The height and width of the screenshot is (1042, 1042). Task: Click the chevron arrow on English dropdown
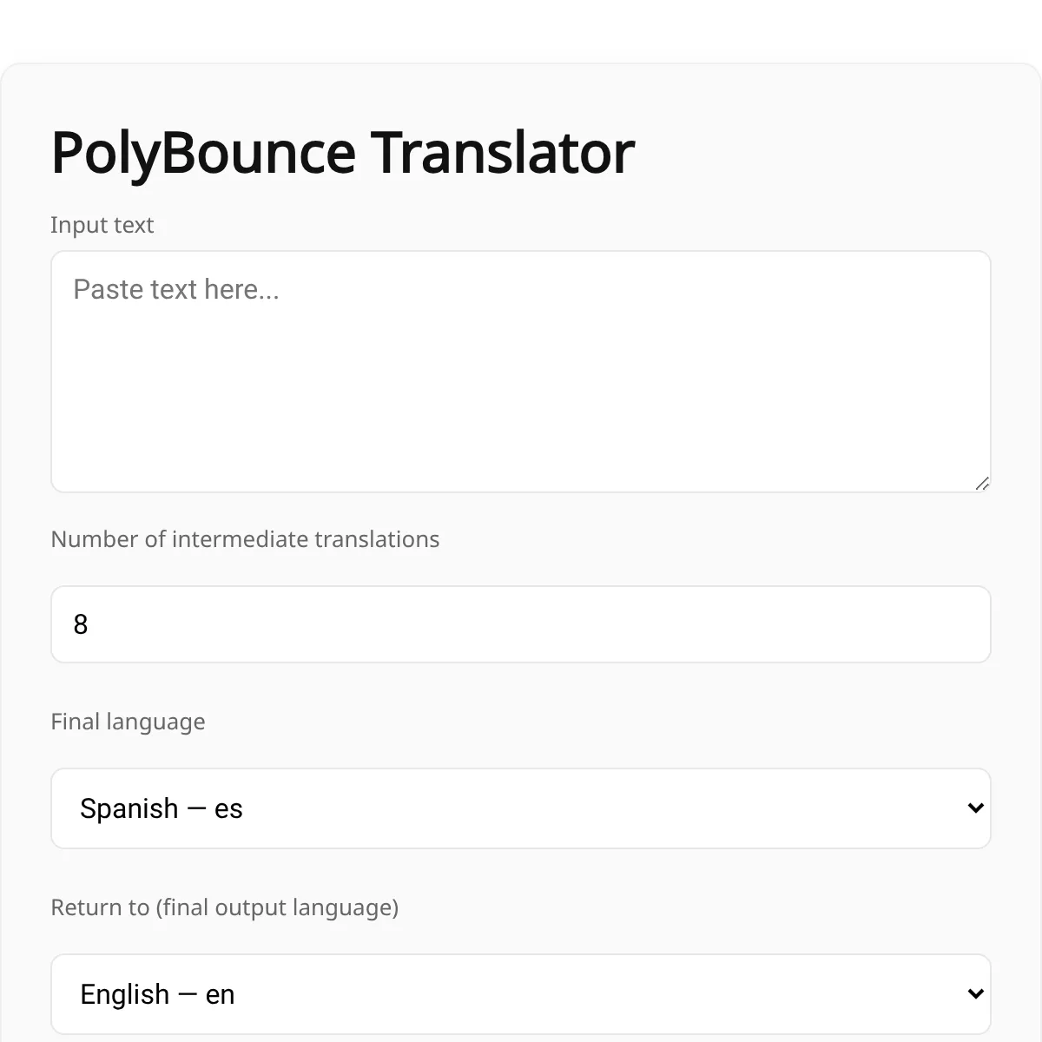click(x=975, y=994)
